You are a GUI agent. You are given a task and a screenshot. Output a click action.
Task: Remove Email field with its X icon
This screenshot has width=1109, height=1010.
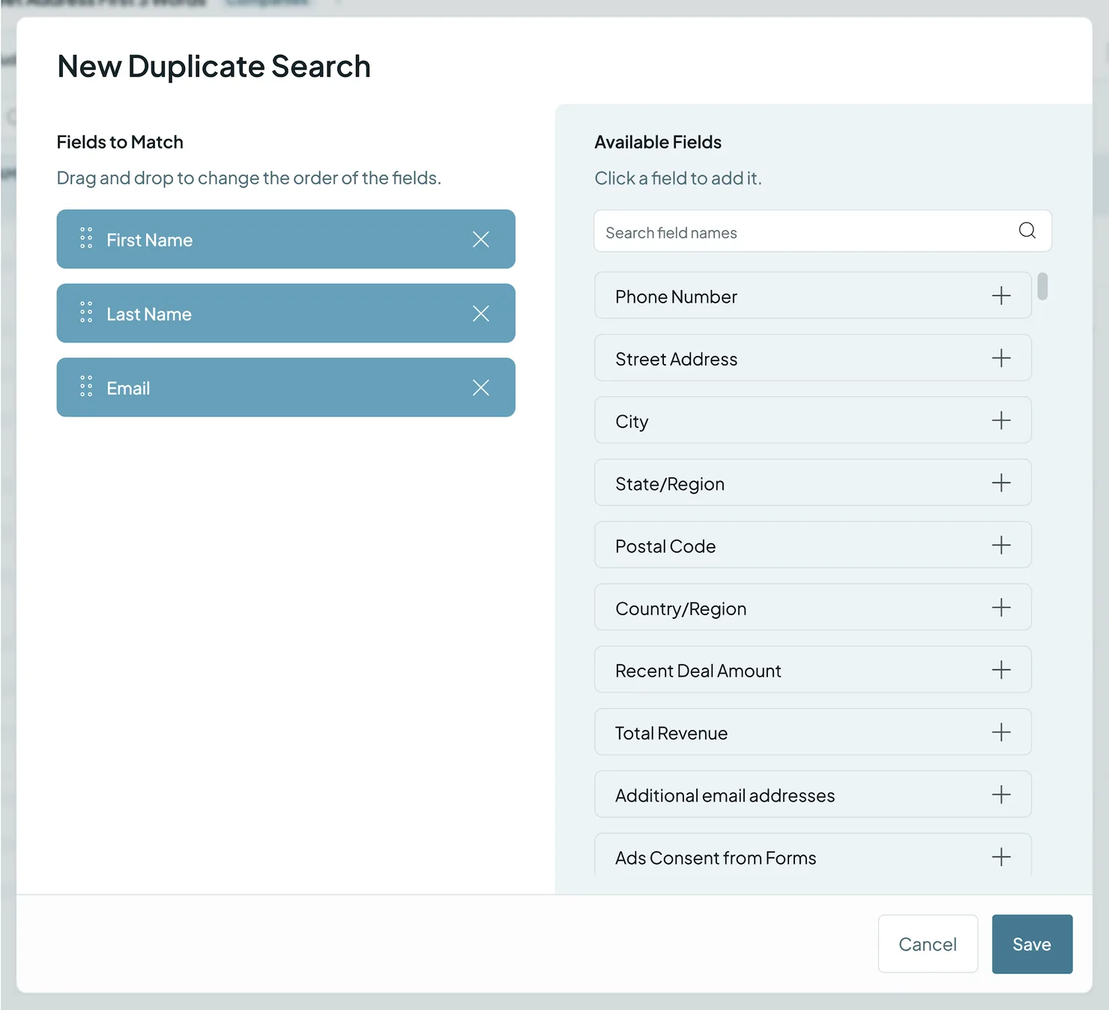(x=481, y=387)
